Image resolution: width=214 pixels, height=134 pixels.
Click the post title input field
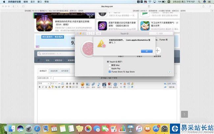click(x=77, y=78)
